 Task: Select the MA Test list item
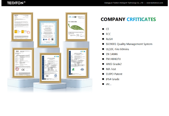[111, 69]
